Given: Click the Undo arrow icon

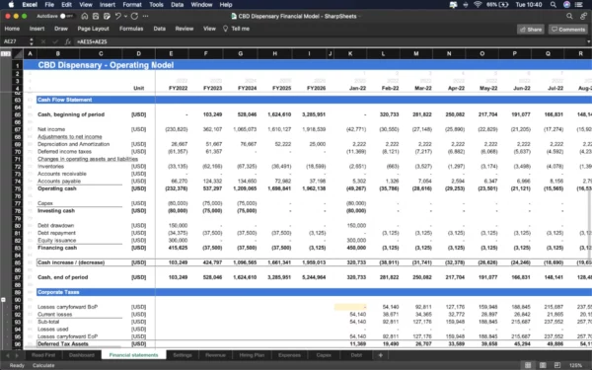Looking at the screenshot, I should (117, 16).
